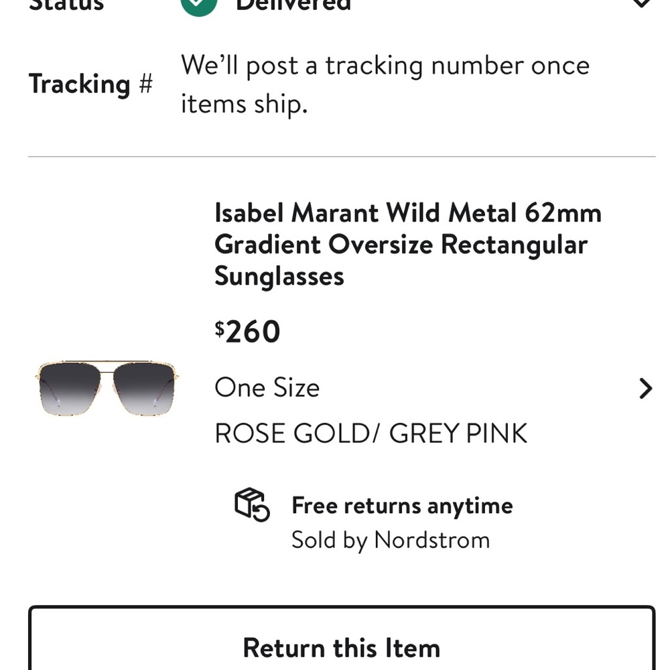
Task: Click the Sold by Nordstrom label
Action: coord(391,539)
